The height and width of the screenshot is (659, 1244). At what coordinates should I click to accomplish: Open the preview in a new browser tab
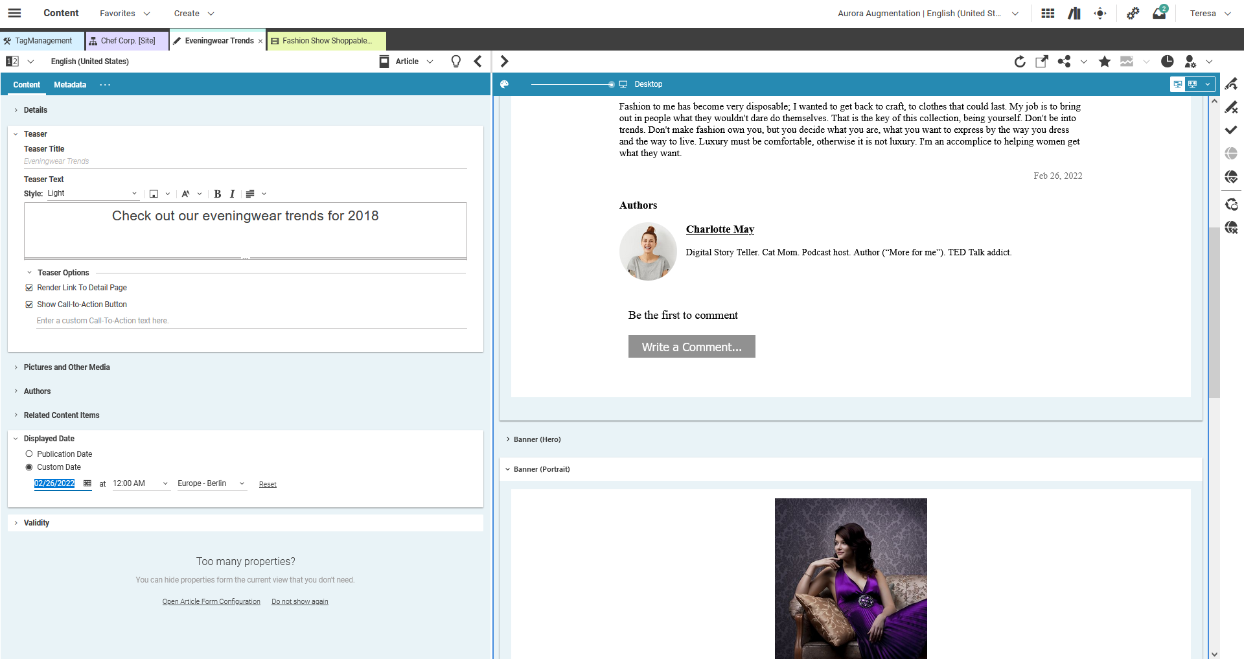click(x=1041, y=62)
